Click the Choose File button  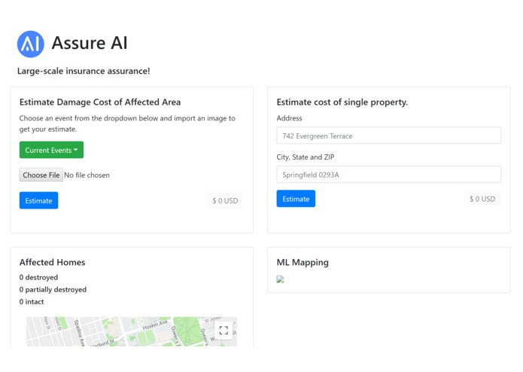click(x=41, y=175)
